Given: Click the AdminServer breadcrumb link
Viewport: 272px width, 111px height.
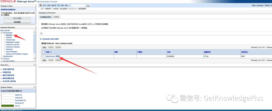Looking at the screenshot, I should (73, 9).
